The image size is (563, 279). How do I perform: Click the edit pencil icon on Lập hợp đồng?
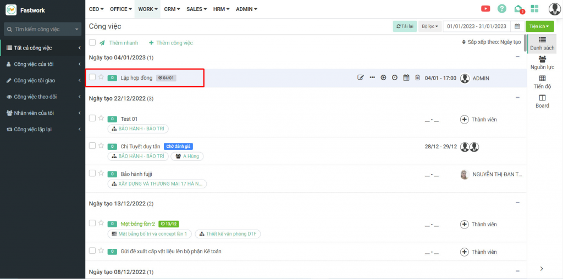click(361, 78)
